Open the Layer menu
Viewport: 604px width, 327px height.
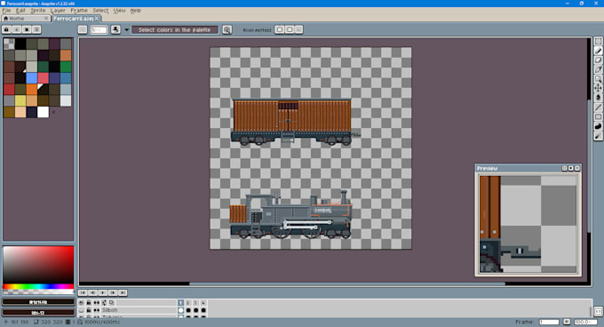(58, 11)
